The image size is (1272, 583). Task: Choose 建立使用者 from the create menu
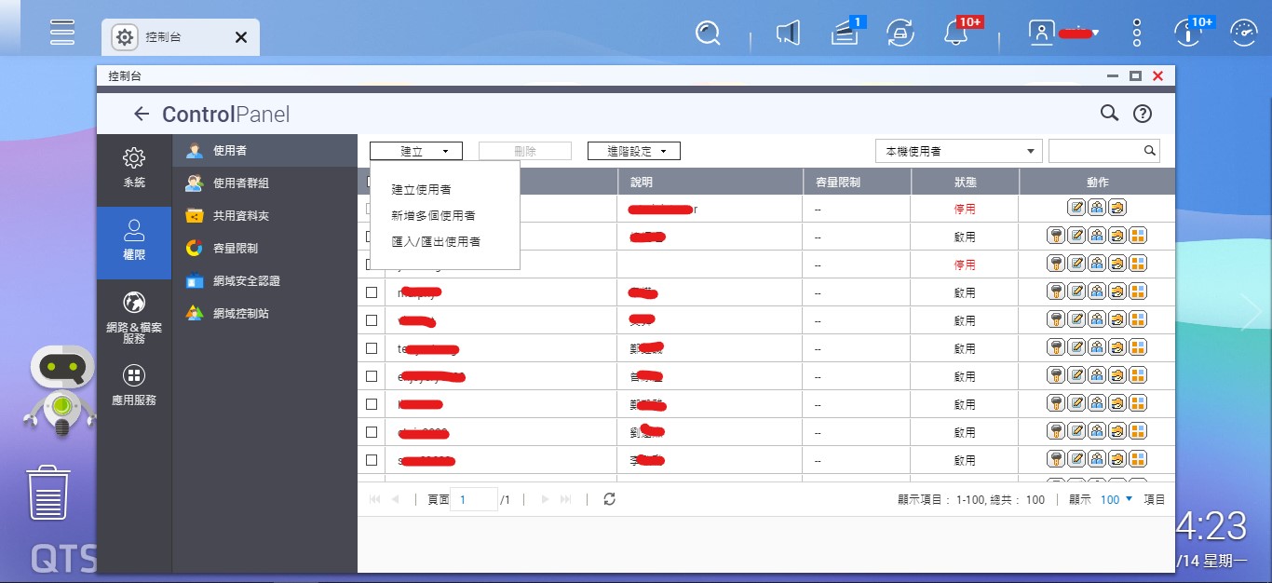tap(421, 189)
